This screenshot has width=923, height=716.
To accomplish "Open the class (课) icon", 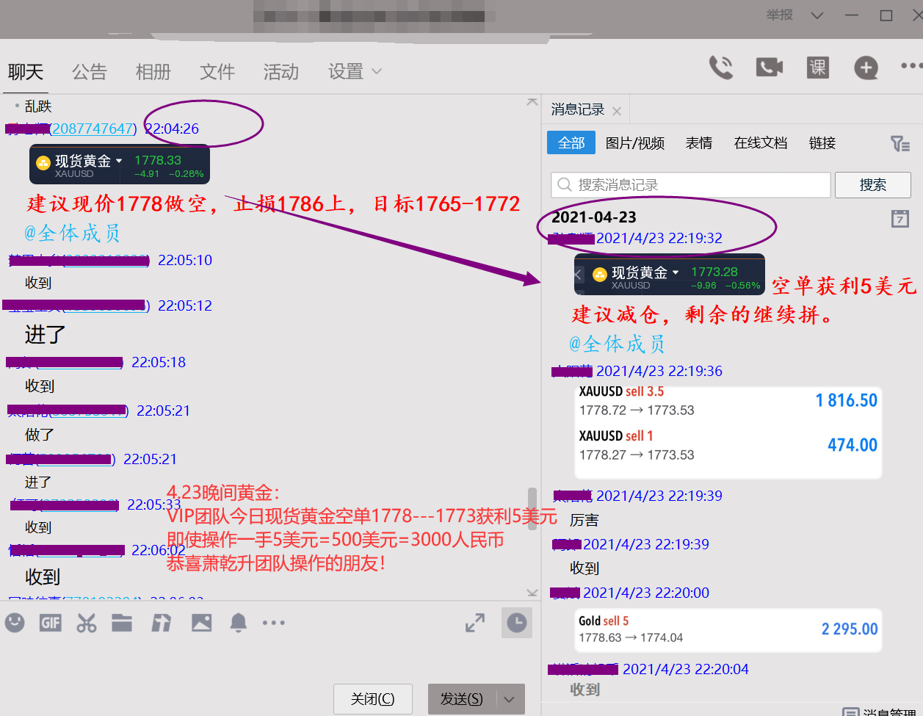I will (817, 68).
